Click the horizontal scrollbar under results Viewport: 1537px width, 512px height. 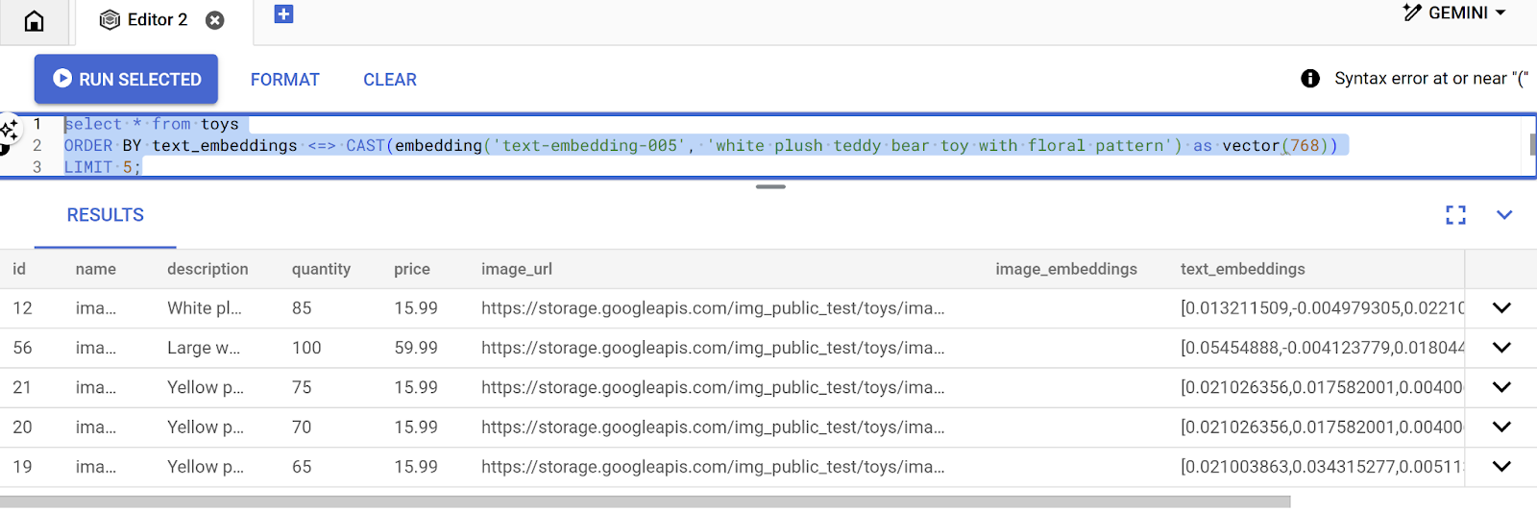click(x=644, y=501)
